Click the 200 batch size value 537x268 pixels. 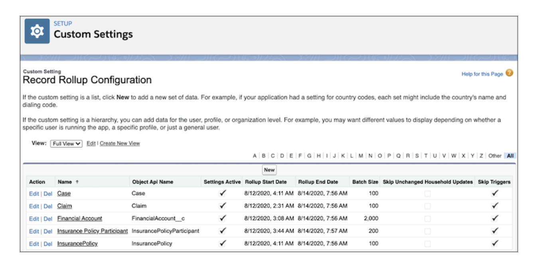point(374,231)
